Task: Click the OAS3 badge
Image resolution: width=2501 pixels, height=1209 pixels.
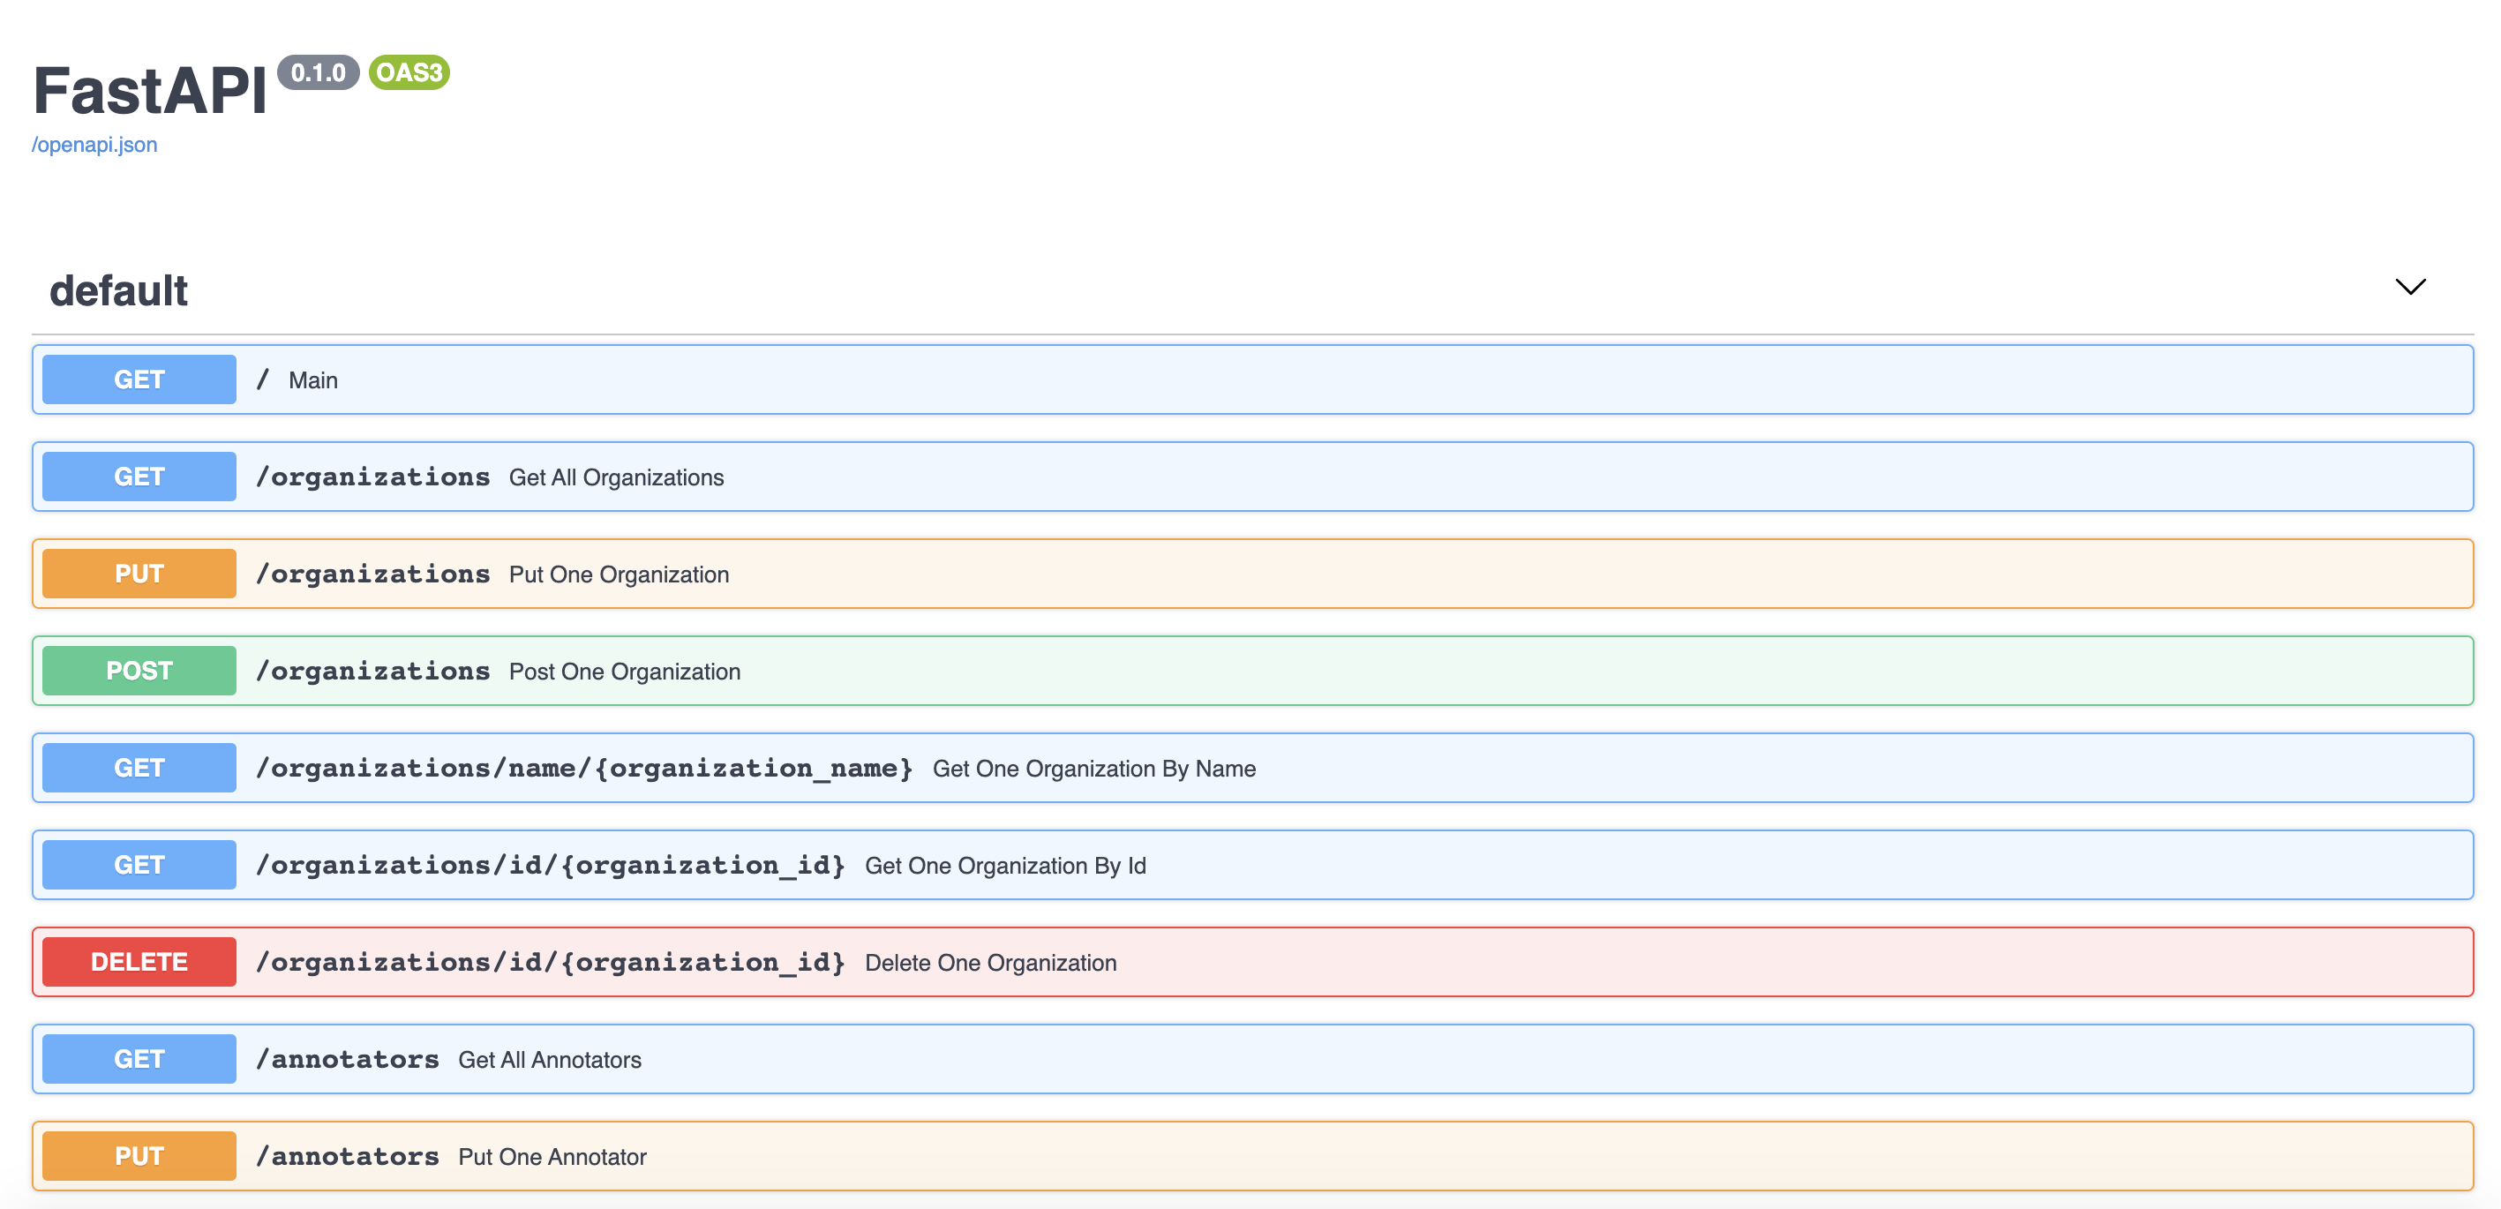Action: click(x=409, y=73)
